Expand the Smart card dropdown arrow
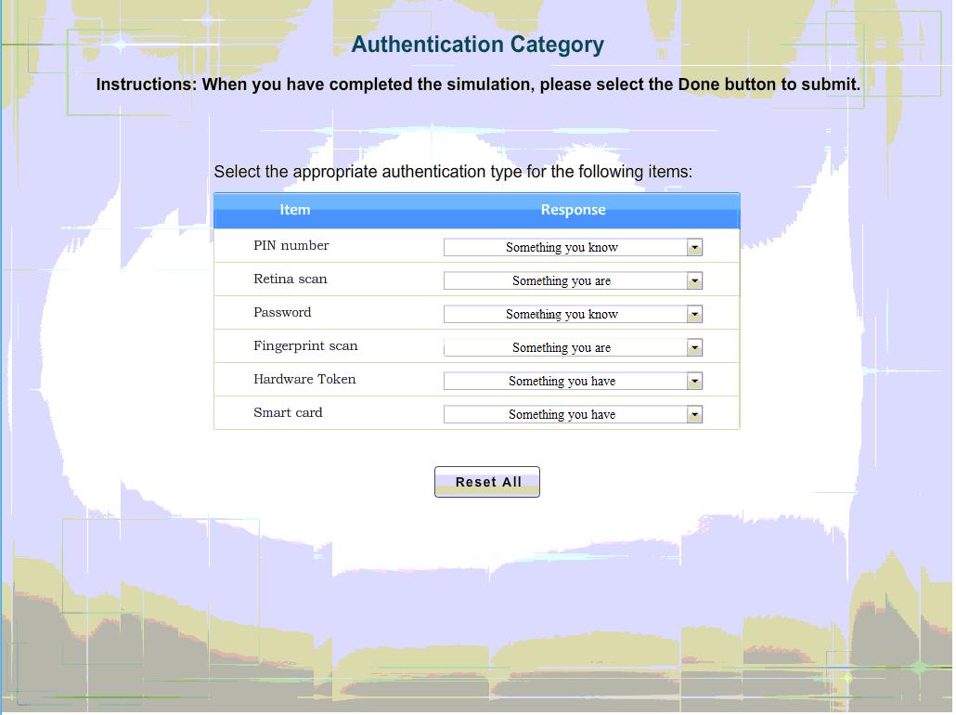The height and width of the screenshot is (715, 956). pyautogui.click(x=694, y=414)
